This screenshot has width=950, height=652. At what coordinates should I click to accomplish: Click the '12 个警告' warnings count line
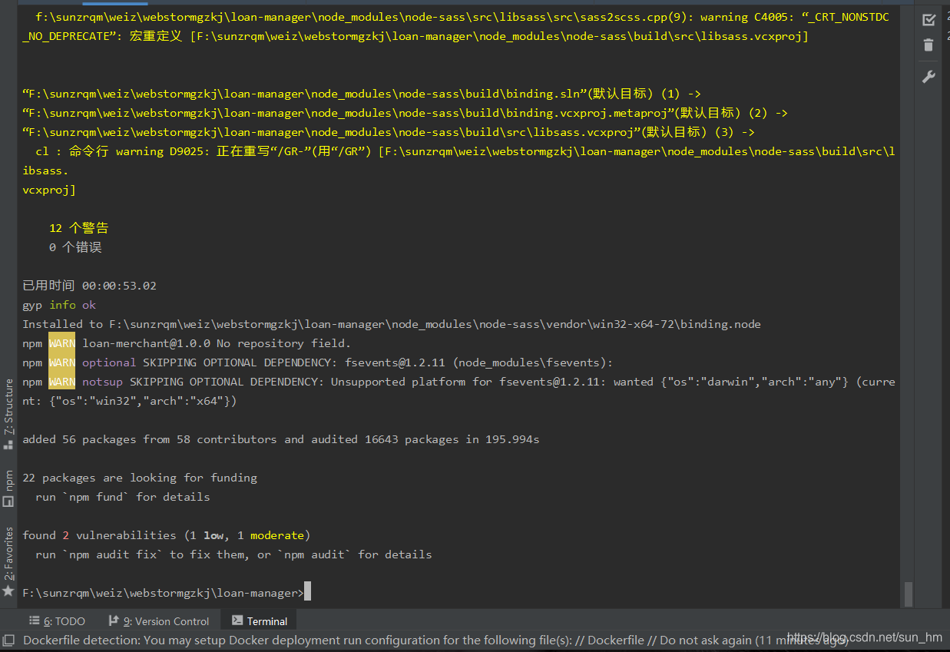[x=79, y=228]
